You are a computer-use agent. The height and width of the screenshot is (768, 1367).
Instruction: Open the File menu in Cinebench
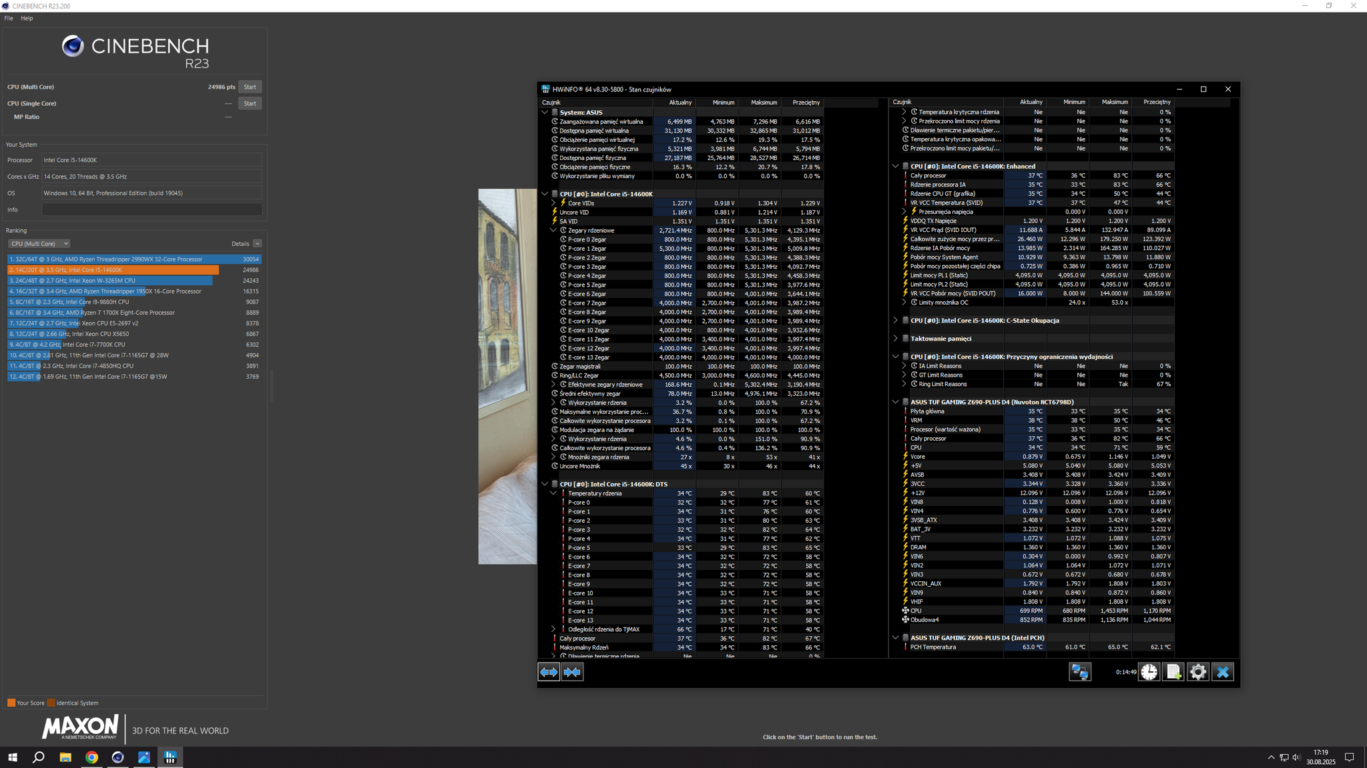tap(9, 18)
